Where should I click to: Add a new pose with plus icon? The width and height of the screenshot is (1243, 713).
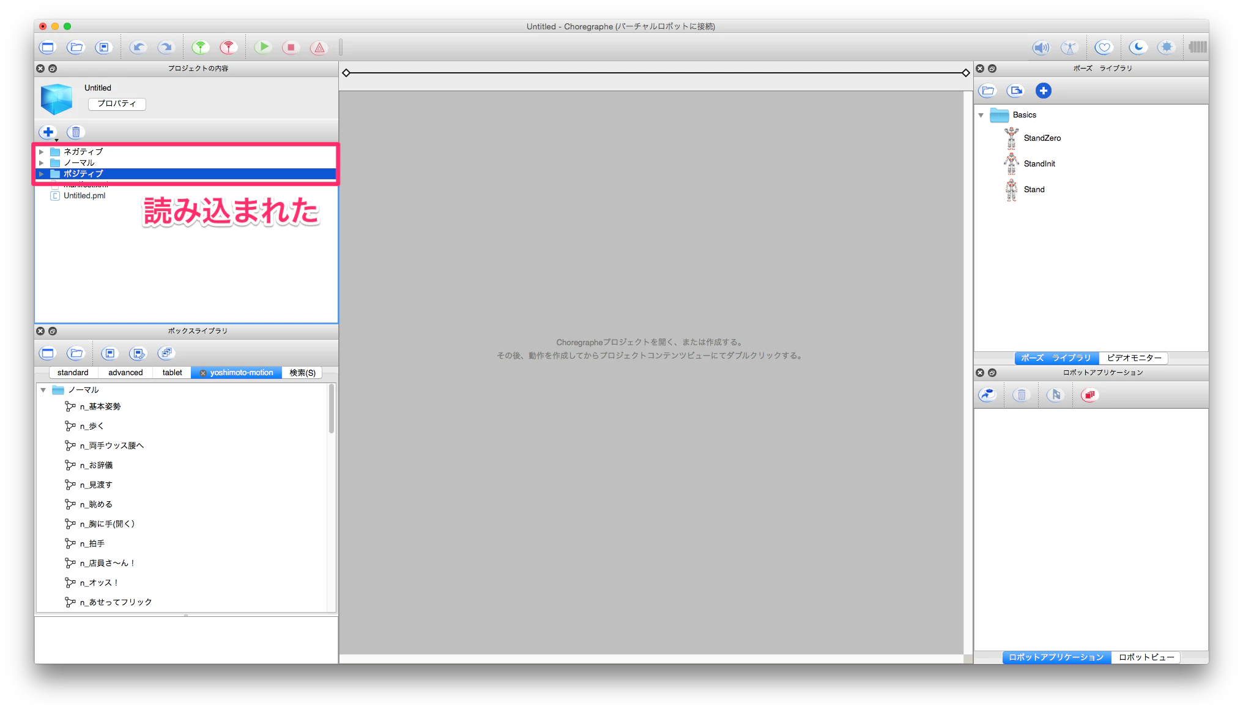(x=1044, y=91)
